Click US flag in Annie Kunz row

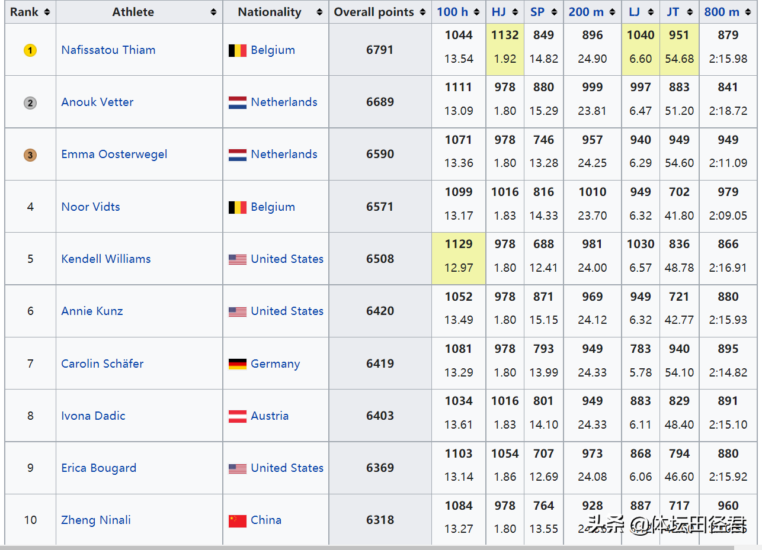pyautogui.click(x=238, y=311)
